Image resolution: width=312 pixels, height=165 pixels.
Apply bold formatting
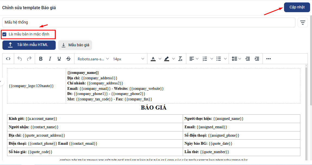pos(41,59)
